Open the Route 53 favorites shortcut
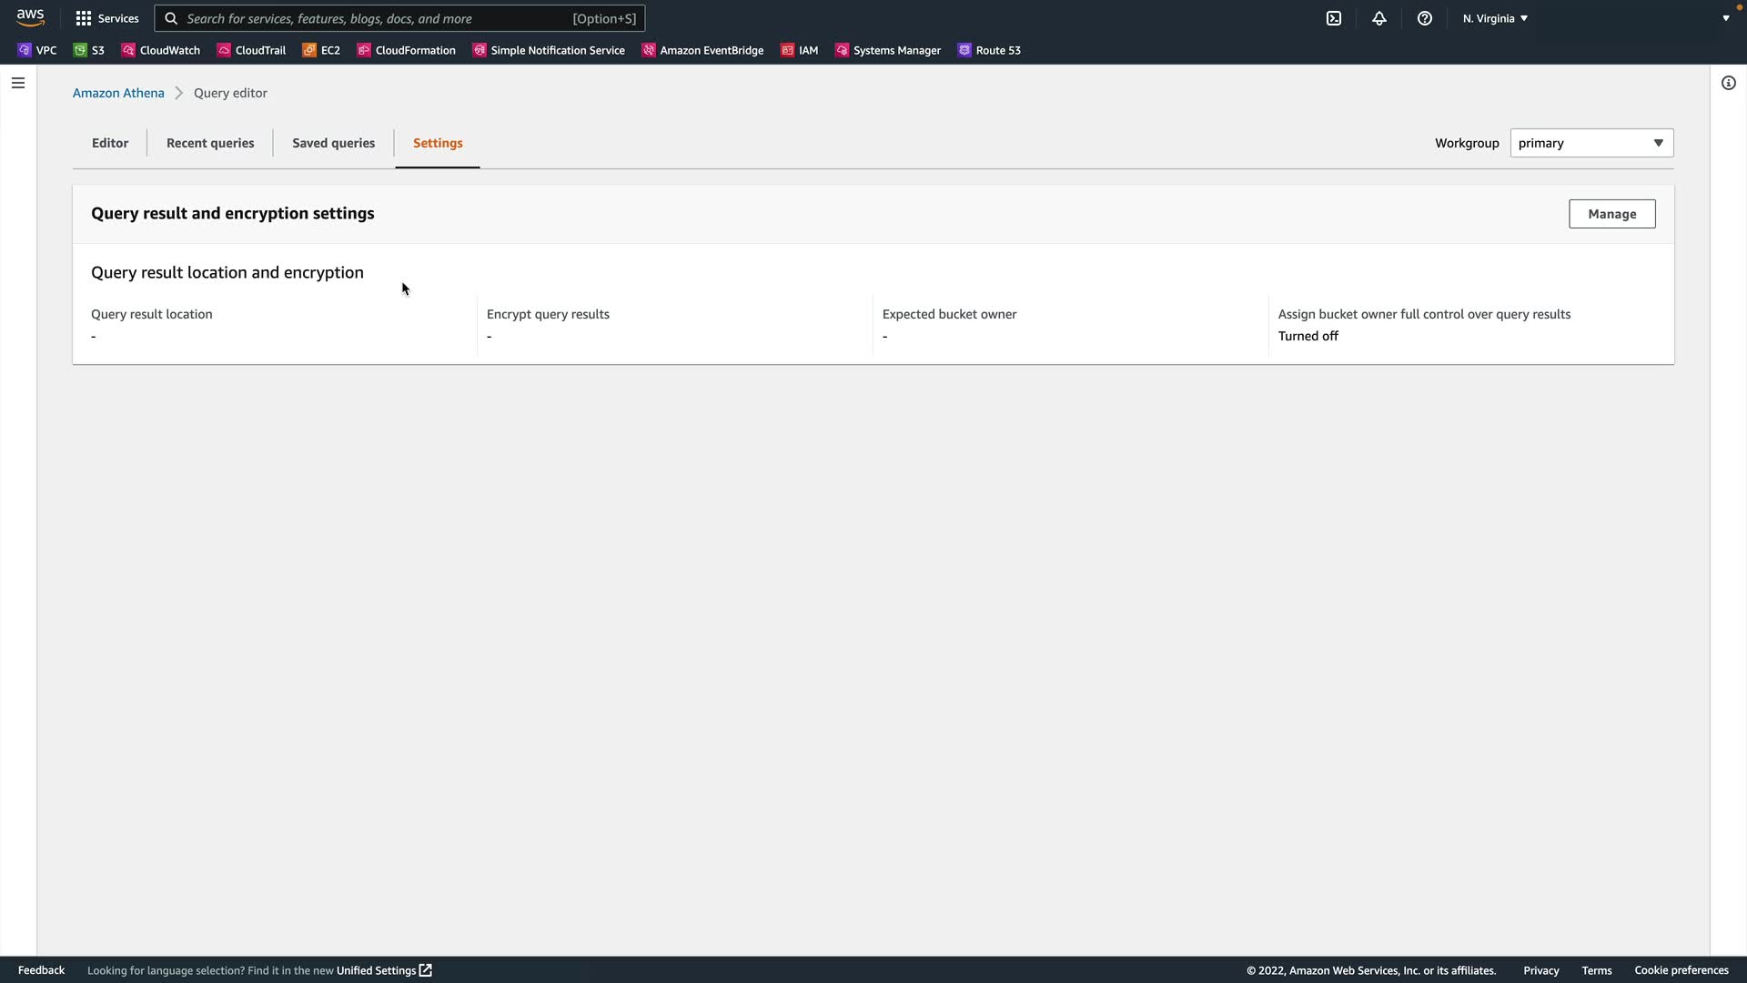This screenshot has height=983, width=1747. (989, 50)
